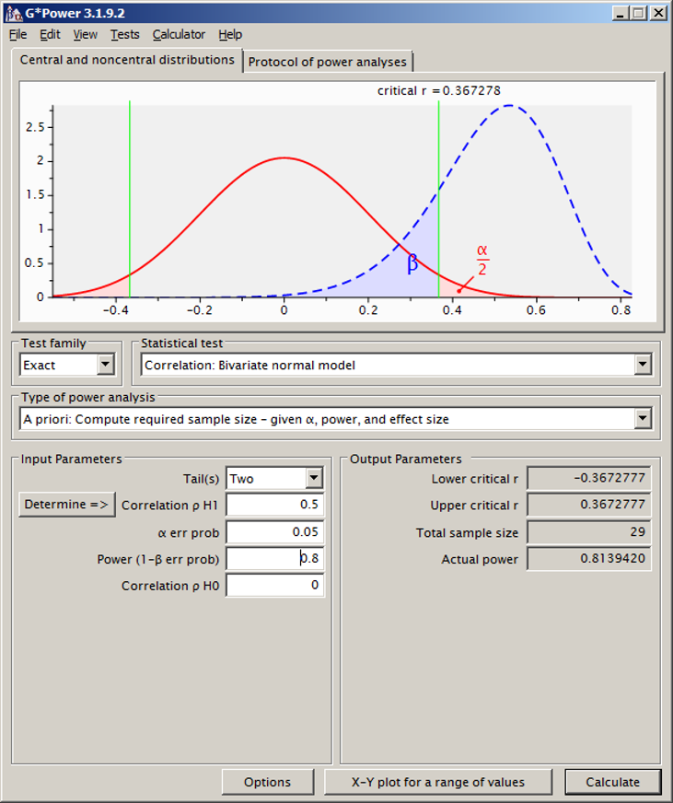Open the Help menu
This screenshot has height=803, width=673.
pyautogui.click(x=230, y=35)
